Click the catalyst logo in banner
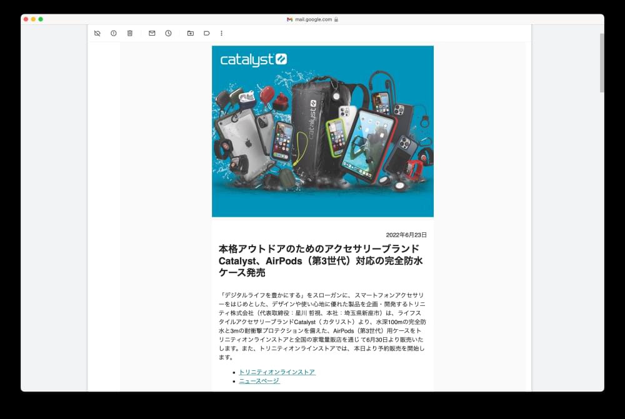Screen dimensions: 625x419 coord(254,60)
